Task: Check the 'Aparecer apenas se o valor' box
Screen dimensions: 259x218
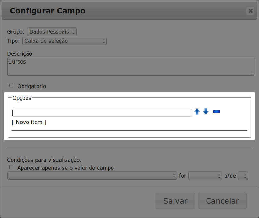Action: [12, 167]
